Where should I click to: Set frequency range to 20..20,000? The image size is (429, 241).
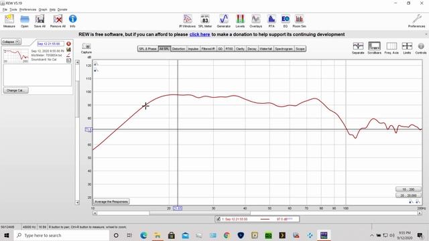[408, 195]
